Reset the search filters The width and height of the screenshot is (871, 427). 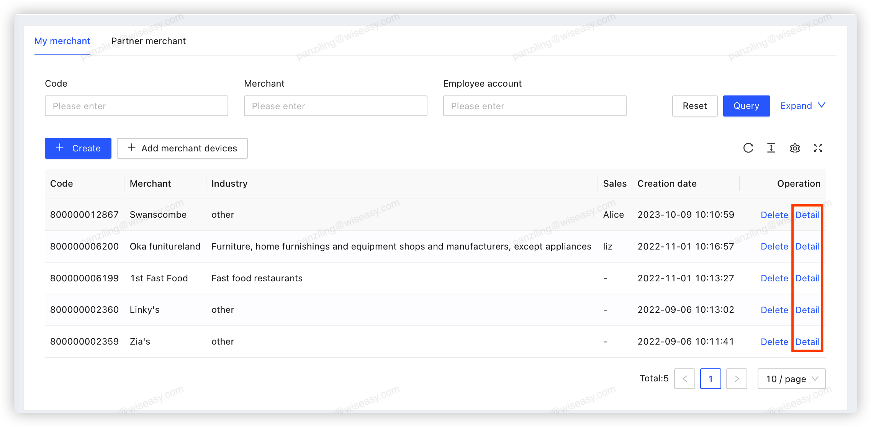coord(694,106)
